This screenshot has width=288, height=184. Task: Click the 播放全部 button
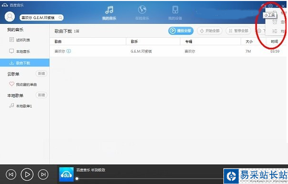tap(181, 31)
